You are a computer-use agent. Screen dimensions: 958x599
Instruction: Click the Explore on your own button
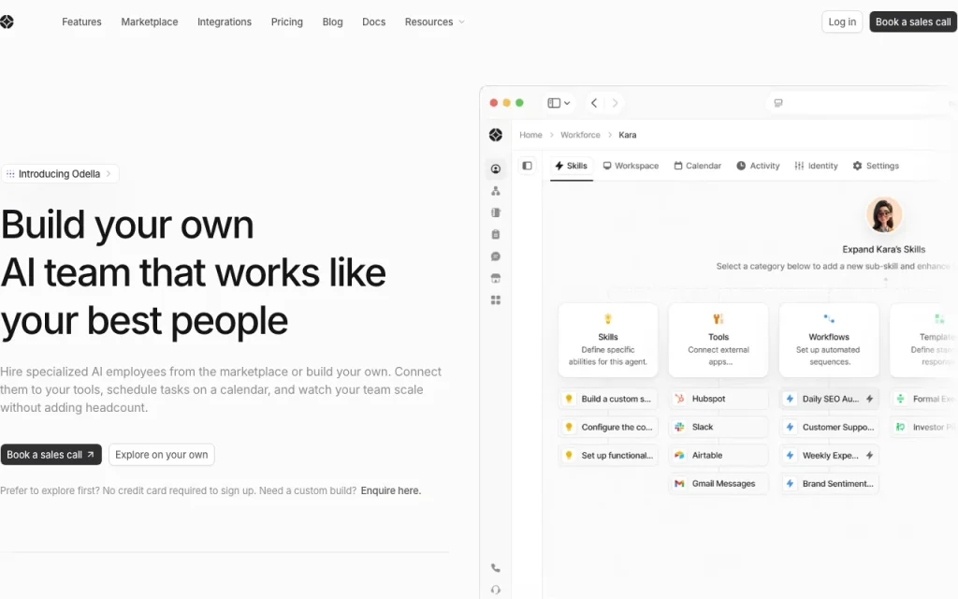pyautogui.click(x=161, y=455)
